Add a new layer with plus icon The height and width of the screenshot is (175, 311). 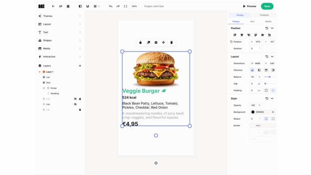pyautogui.click(x=80, y=66)
